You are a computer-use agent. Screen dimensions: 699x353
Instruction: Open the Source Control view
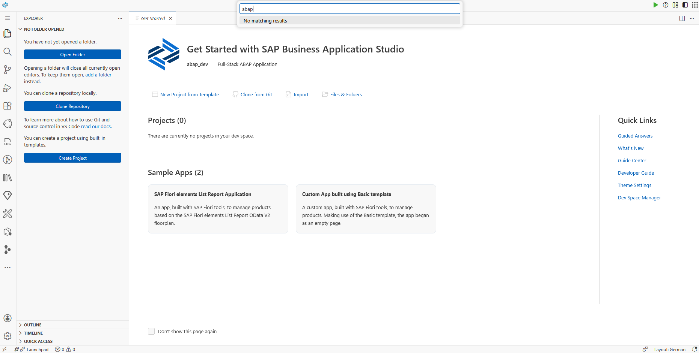click(8, 70)
